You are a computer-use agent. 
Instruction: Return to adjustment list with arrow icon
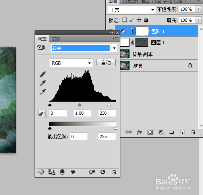point(41,172)
